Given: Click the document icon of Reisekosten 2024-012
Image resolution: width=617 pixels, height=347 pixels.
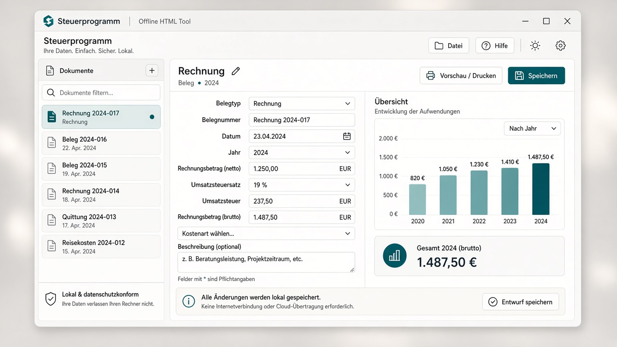Looking at the screenshot, I should 52,247.
